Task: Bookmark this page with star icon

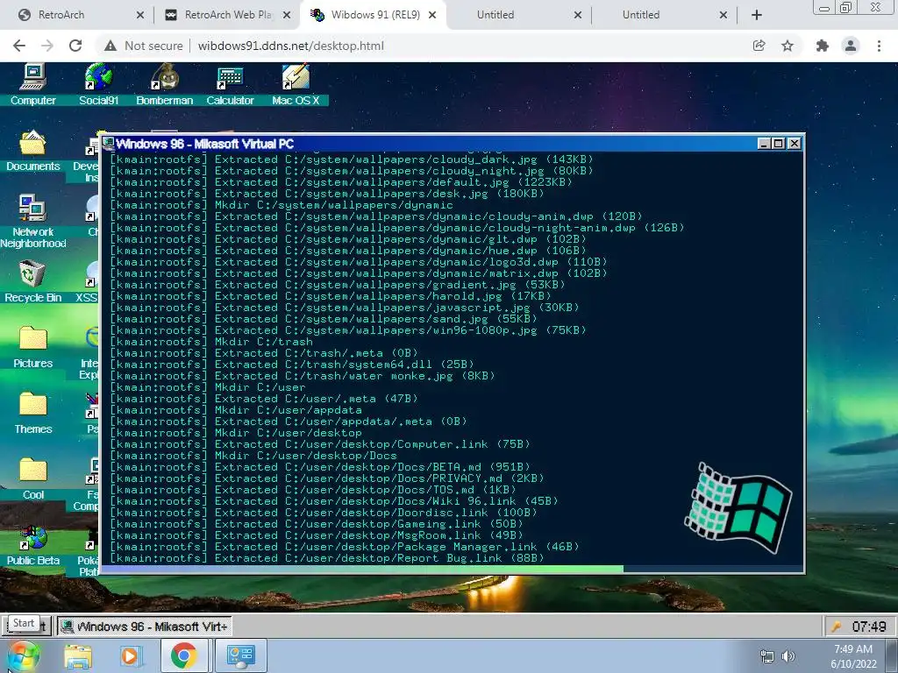Action: pyautogui.click(x=788, y=46)
